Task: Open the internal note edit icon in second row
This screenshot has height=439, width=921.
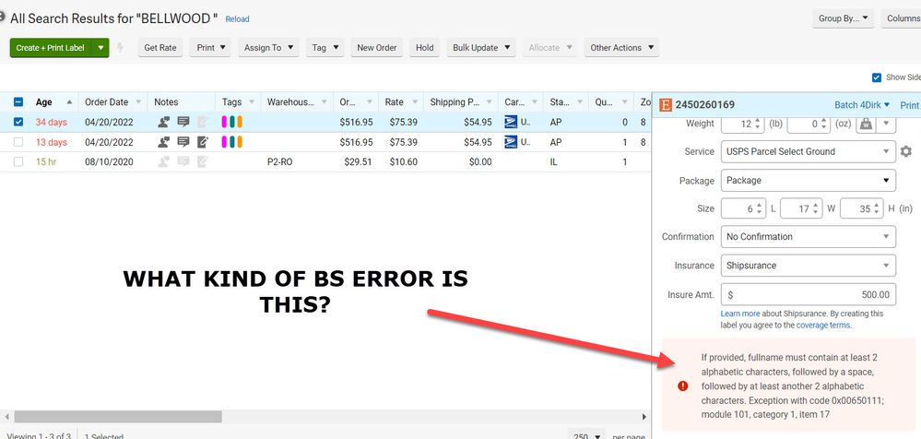Action: pos(202,142)
